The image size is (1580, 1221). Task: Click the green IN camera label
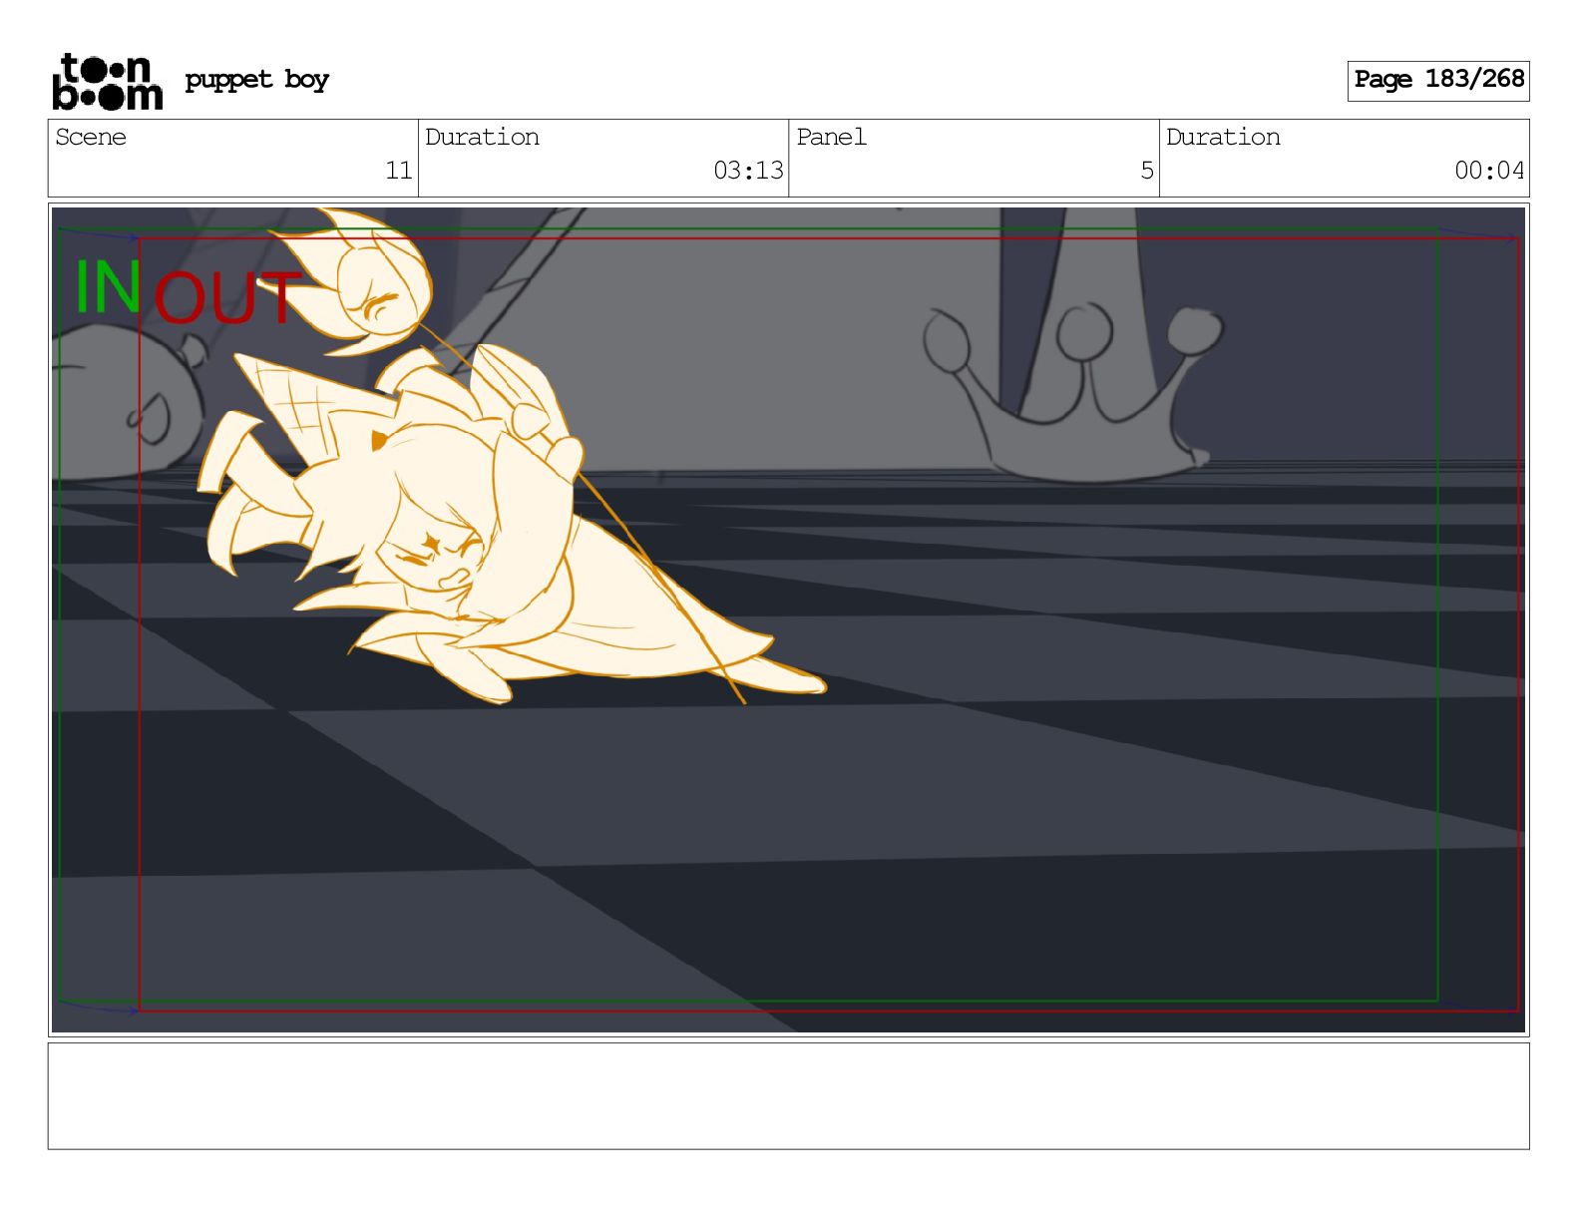click(x=108, y=288)
